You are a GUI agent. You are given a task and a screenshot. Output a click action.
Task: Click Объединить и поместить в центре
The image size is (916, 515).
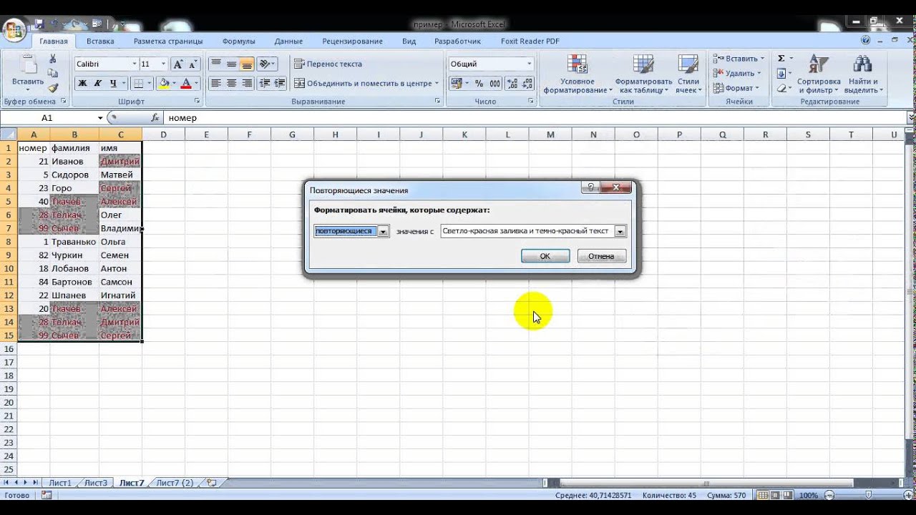tap(366, 84)
